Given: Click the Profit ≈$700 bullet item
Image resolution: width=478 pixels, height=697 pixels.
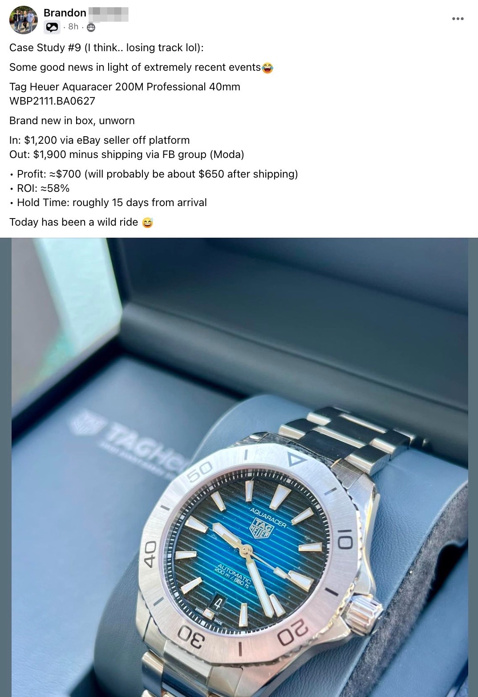Looking at the screenshot, I should tap(154, 174).
